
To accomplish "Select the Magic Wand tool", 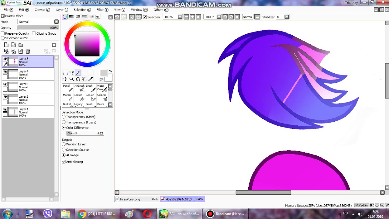I will click(78, 73).
